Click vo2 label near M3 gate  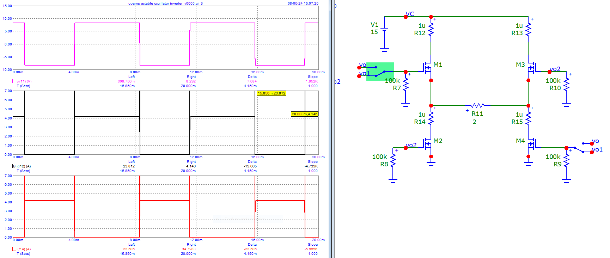(555, 69)
